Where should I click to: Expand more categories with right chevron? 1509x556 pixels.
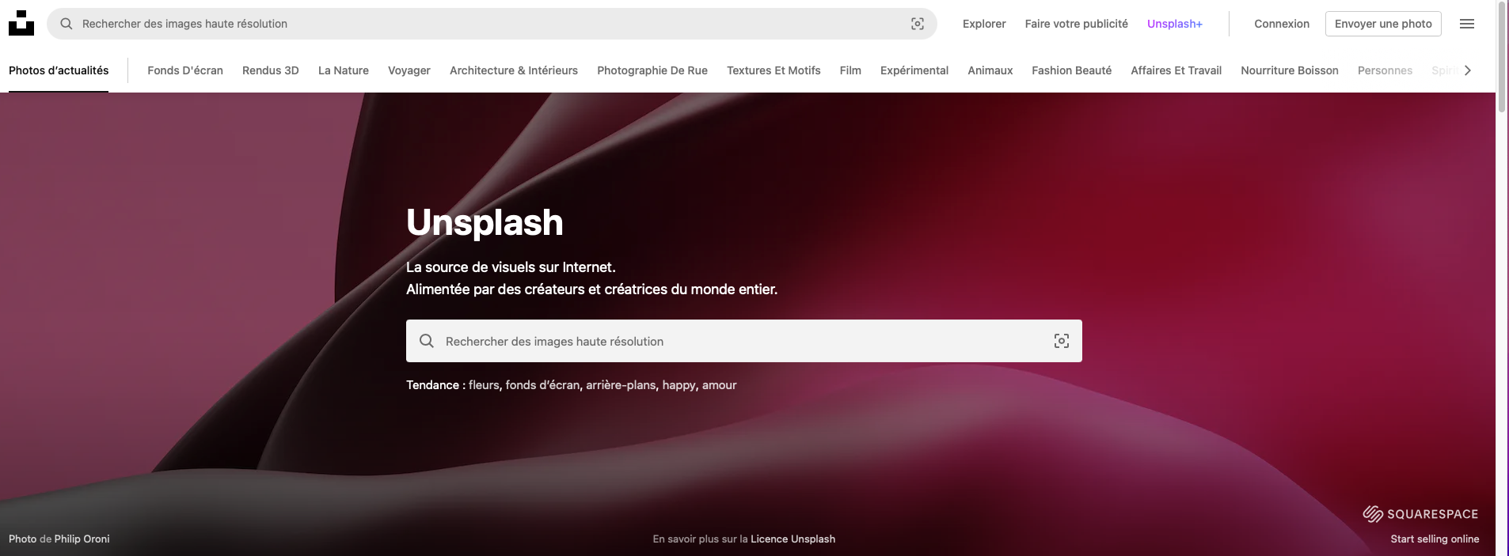1468,70
